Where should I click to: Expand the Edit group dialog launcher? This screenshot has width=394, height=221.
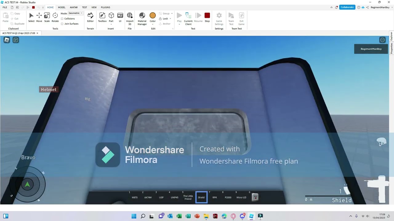tap(173, 29)
